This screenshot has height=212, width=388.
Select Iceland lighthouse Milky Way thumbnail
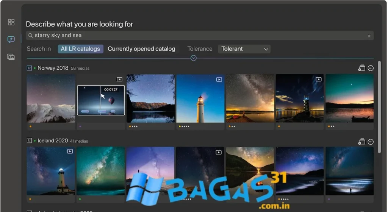[x=51, y=171]
